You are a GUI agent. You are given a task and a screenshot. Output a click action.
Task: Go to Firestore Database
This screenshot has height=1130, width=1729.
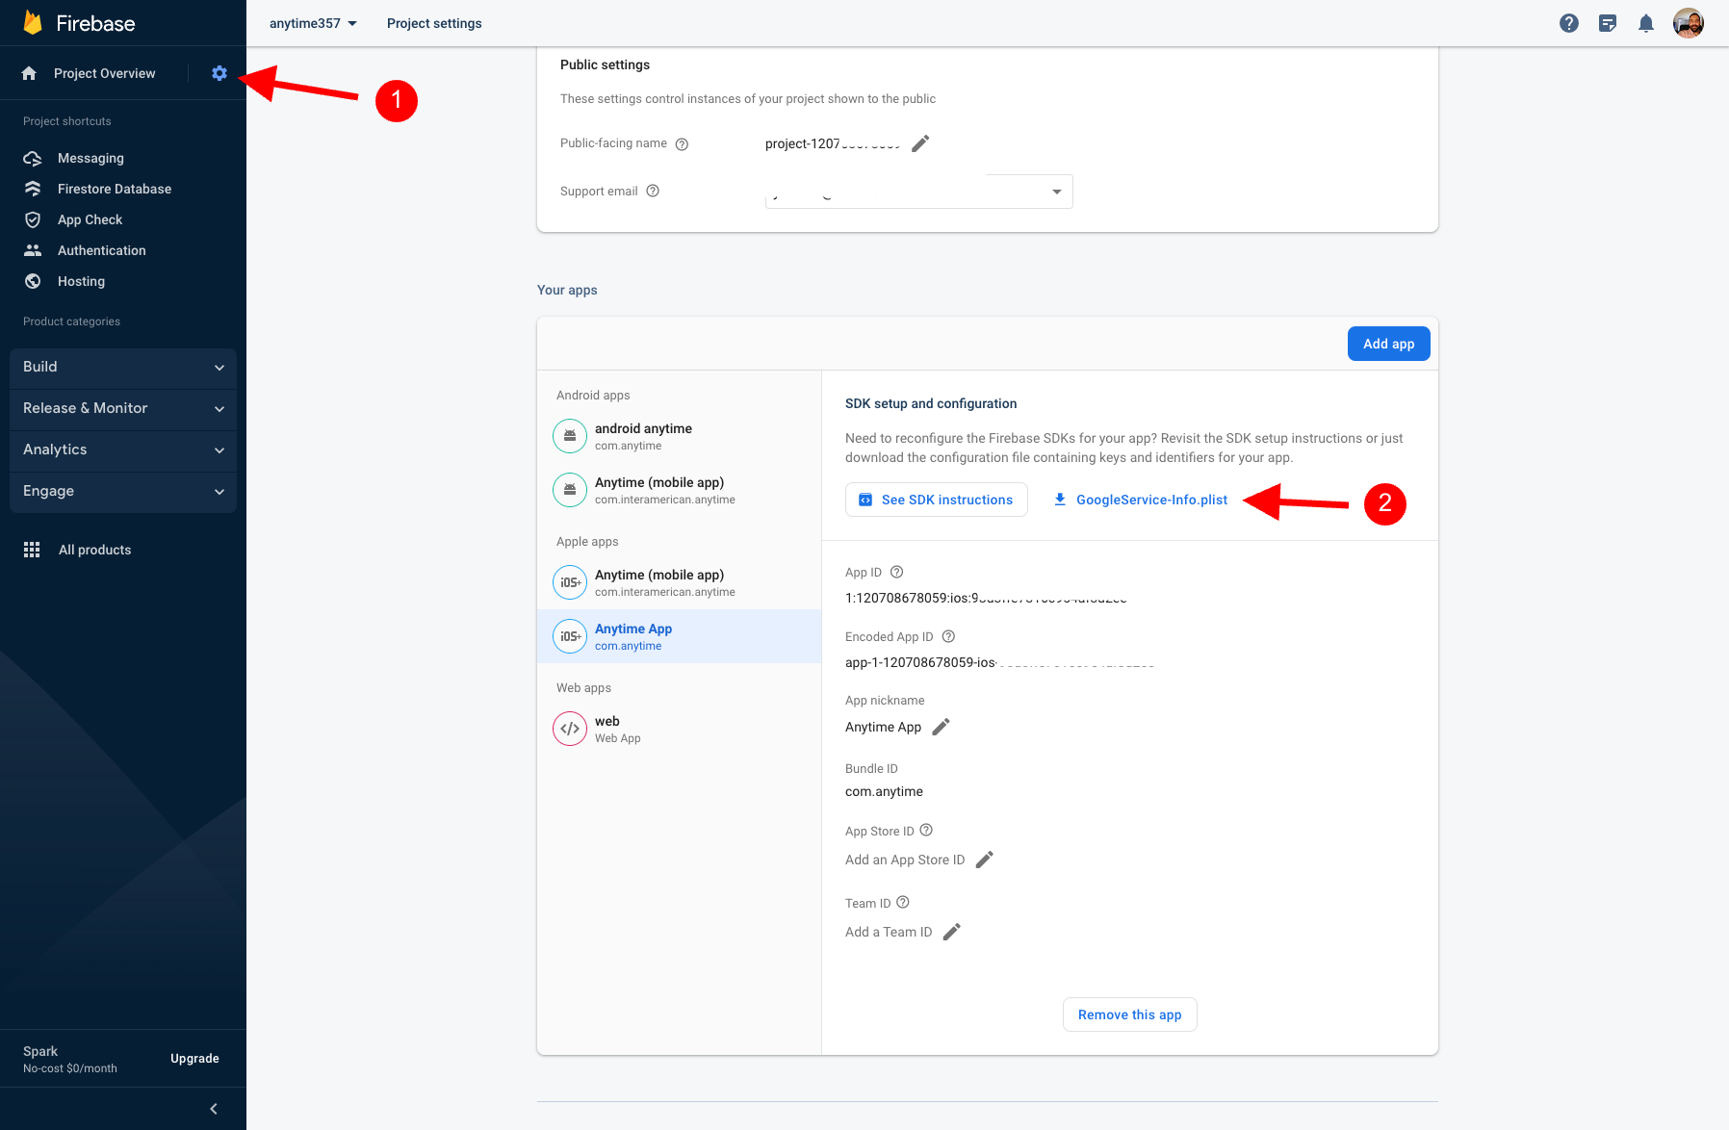pyautogui.click(x=114, y=189)
